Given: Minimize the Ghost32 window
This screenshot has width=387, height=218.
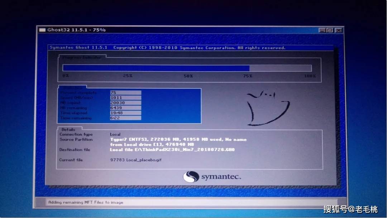Looking at the screenshot, I should 322,30.
